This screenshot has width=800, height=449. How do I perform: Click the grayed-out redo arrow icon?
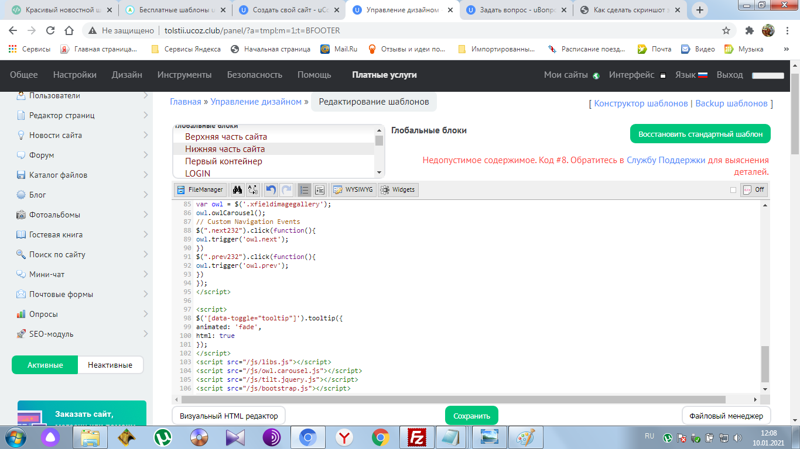pos(286,189)
